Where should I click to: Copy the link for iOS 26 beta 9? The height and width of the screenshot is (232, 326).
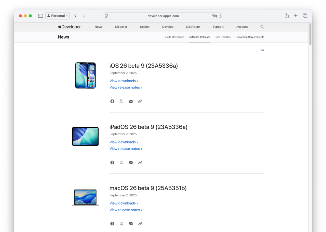click(x=140, y=101)
